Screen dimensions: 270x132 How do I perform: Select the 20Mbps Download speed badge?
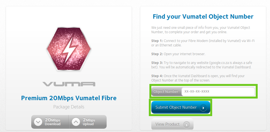coord(50,122)
